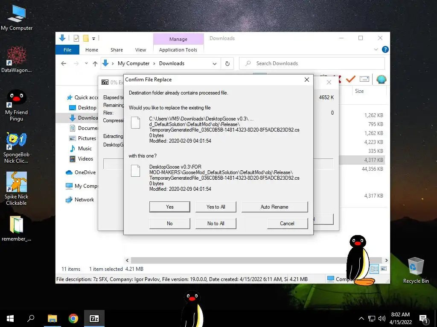
Task: Select the SpongeBob Nick Clickable desktop shortcut
Action: click(17, 147)
